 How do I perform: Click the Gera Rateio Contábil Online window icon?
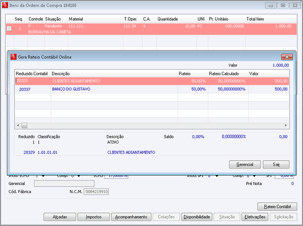[x=13, y=57]
